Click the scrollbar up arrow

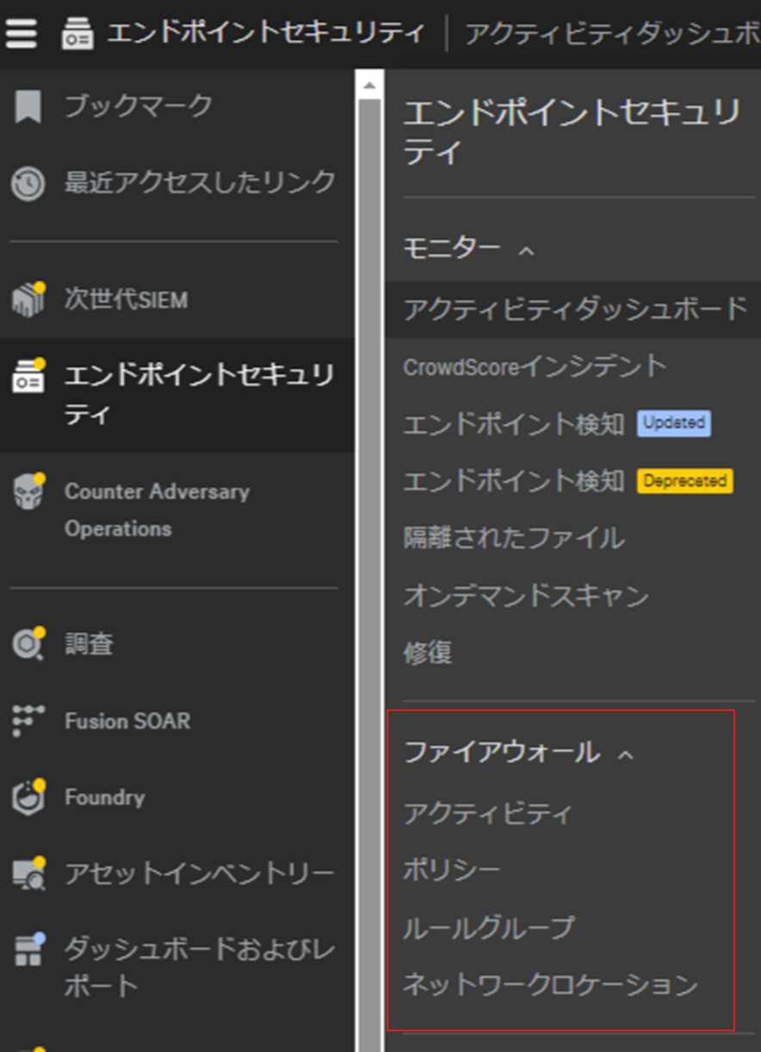tap(368, 85)
